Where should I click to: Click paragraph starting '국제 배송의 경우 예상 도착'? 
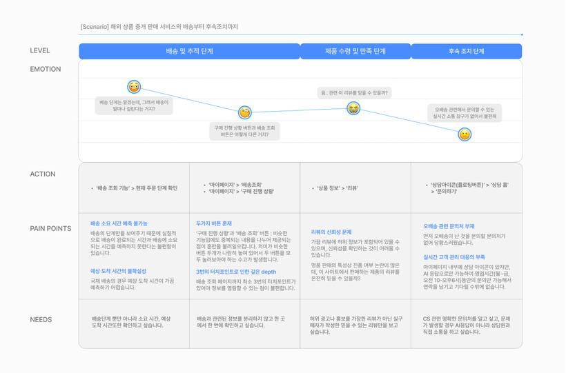pos(132,284)
